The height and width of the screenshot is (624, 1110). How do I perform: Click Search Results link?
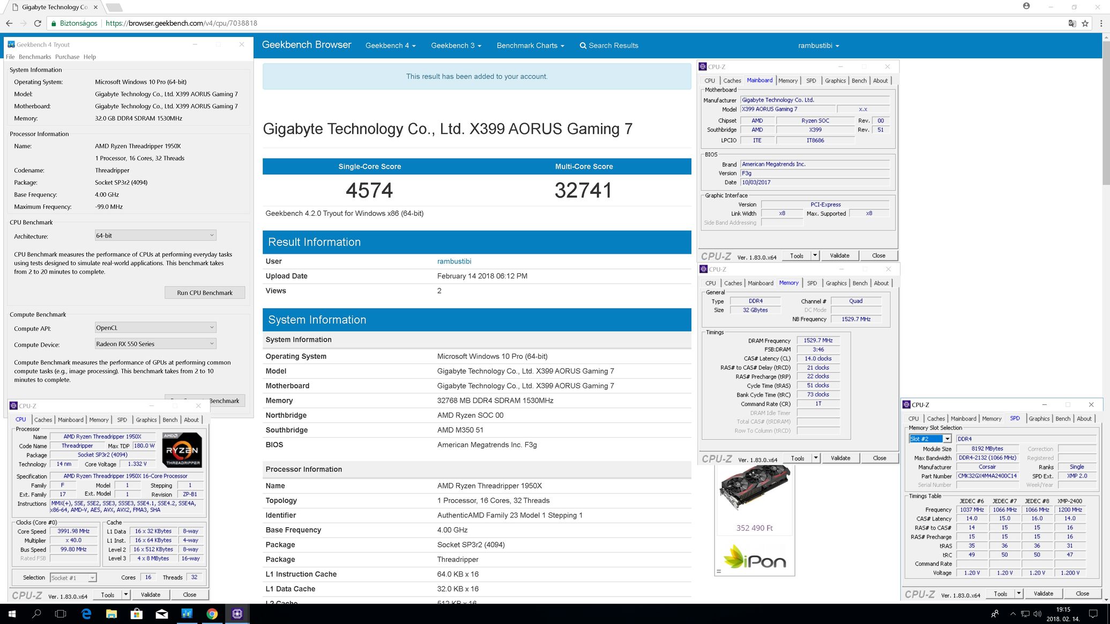[x=609, y=46]
